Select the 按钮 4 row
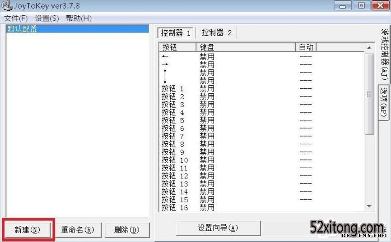 point(261,112)
